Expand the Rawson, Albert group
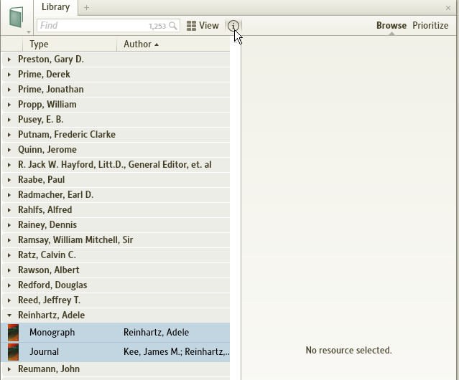 point(9,270)
